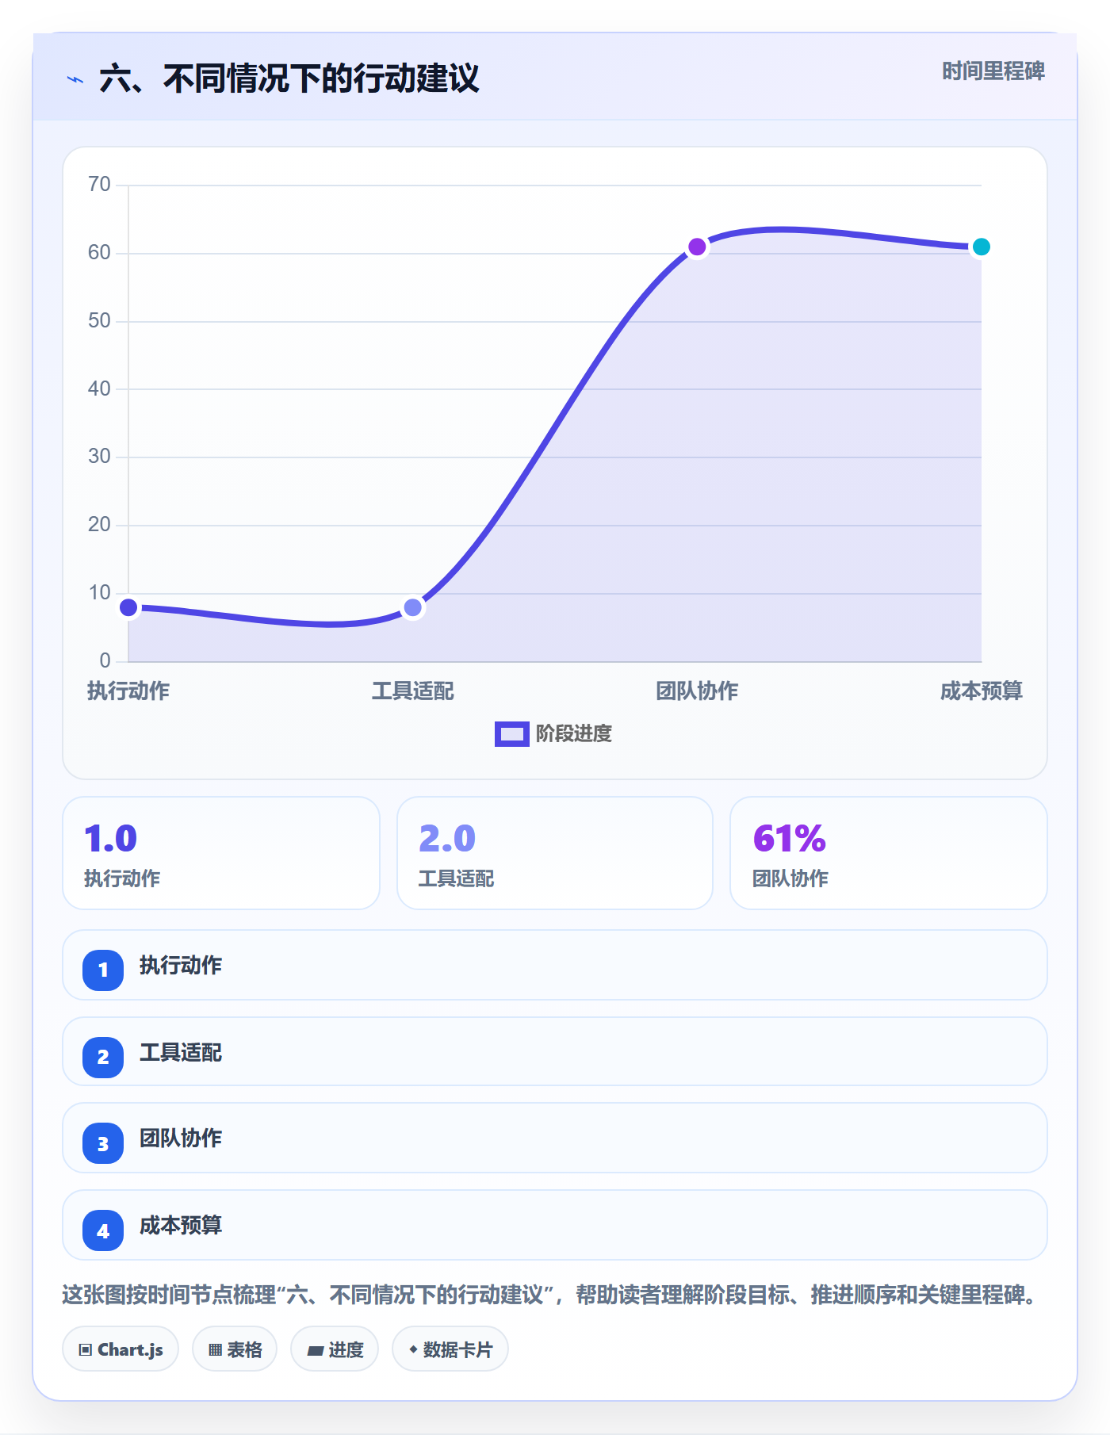Click the title 六、不同情况下的行动建议
The image size is (1110, 1435).
point(289,78)
